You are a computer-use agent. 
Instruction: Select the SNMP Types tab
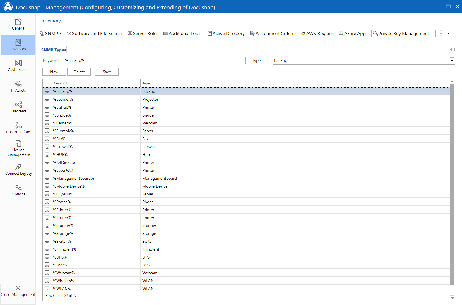click(x=54, y=50)
